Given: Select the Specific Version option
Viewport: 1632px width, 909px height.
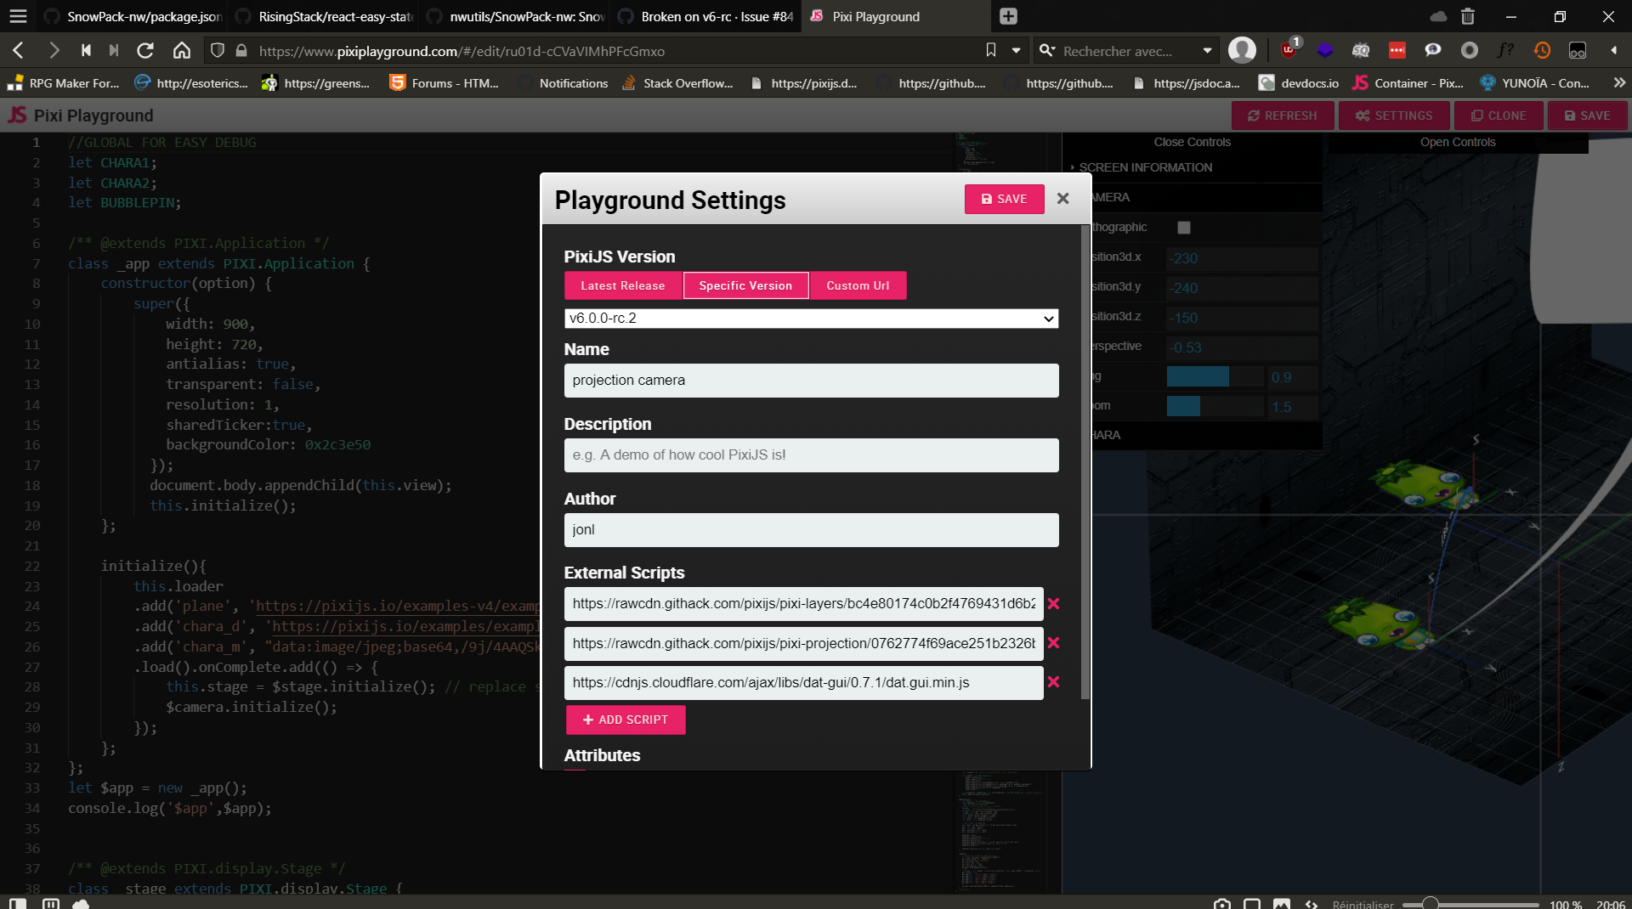Looking at the screenshot, I should [745, 285].
